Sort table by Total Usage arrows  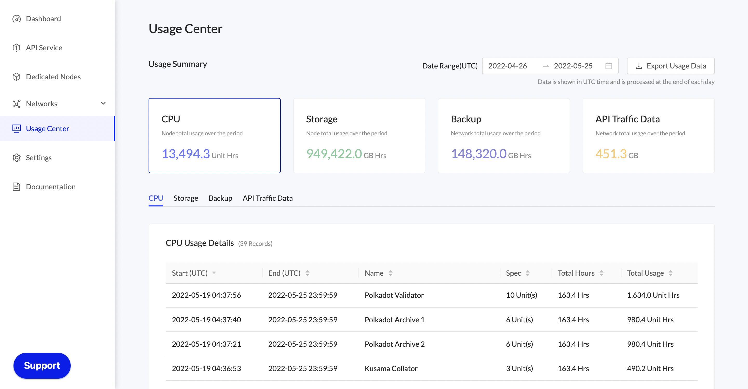(670, 273)
